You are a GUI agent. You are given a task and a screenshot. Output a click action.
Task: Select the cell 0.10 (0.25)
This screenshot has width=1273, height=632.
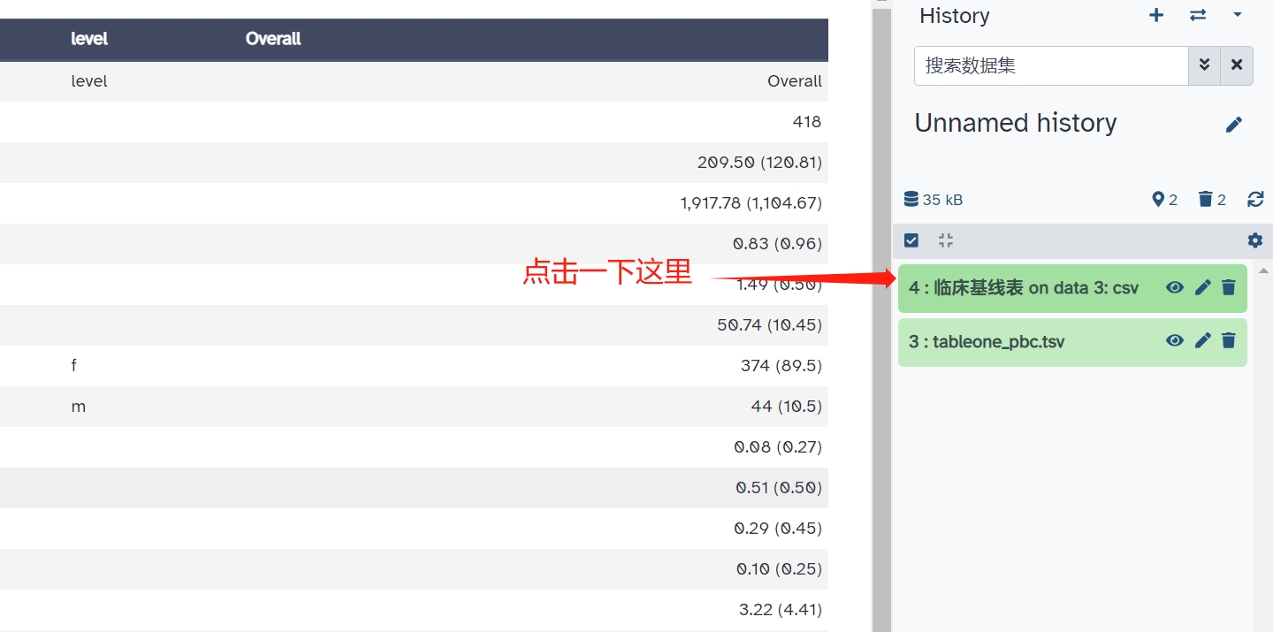(779, 569)
